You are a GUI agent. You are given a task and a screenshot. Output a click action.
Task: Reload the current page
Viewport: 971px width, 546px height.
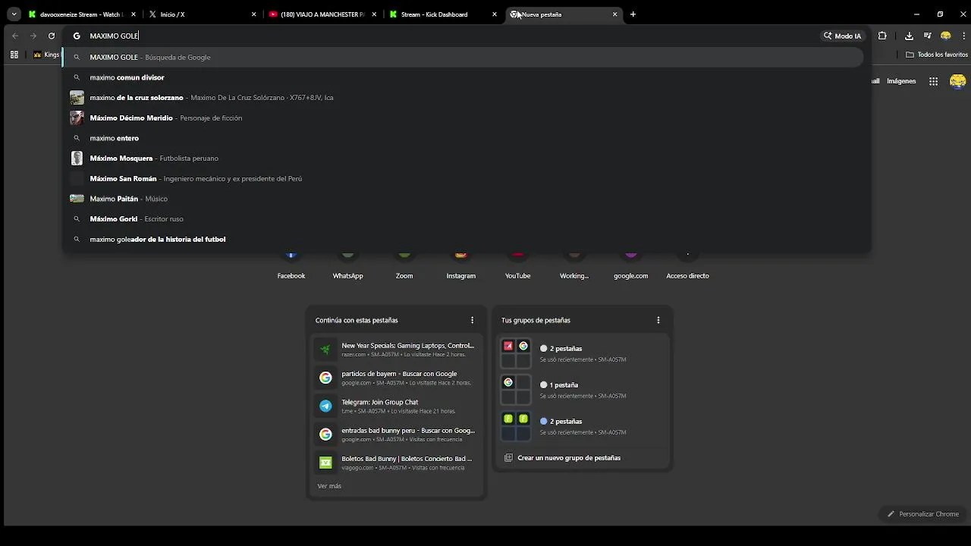(x=52, y=36)
